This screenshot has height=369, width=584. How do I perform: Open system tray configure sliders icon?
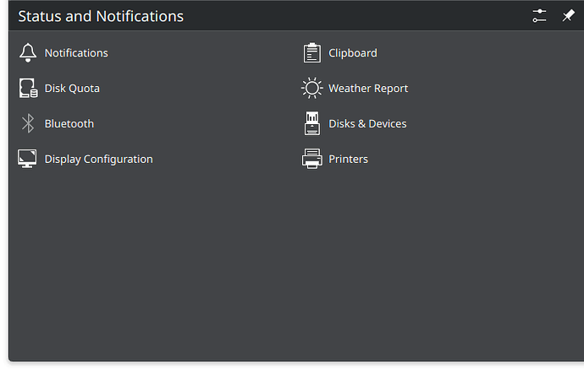pyautogui.click(x=539, y=16)
